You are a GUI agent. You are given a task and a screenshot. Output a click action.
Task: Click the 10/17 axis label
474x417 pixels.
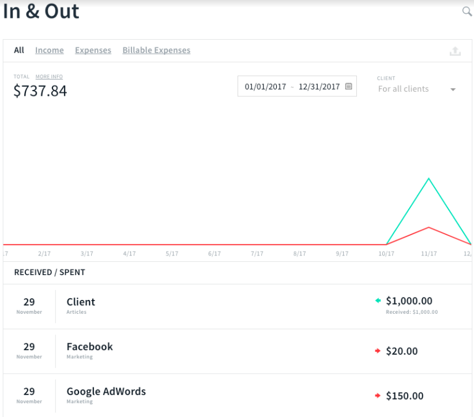point(386,254)
